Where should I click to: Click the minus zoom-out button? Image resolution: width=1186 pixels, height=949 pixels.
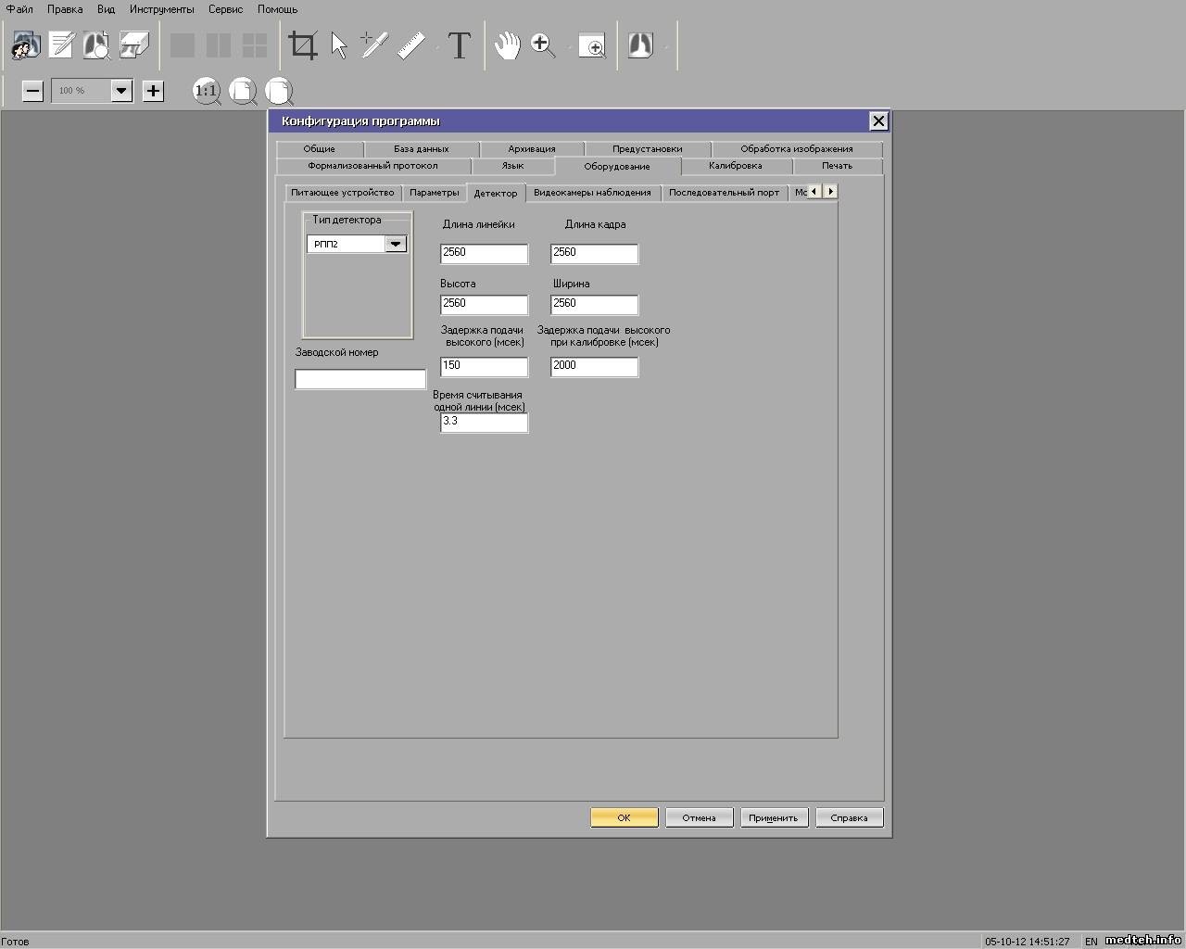[32, 91]
